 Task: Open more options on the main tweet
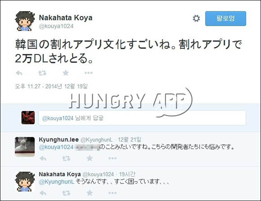point(89,73)
